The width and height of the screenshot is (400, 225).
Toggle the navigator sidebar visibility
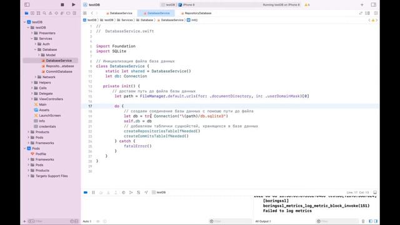(x=27, y=4)
